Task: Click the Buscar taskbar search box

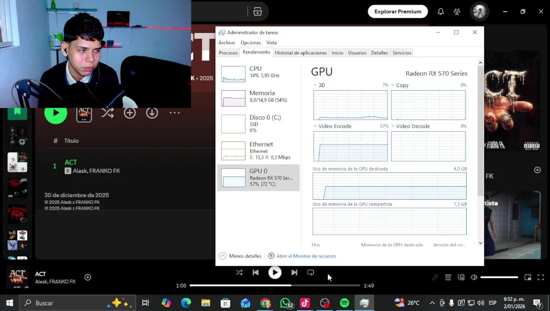Action: (78, 303)
